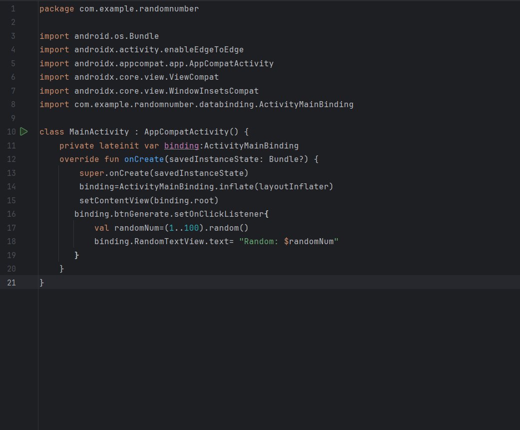Click 'AppCompatActivity()' in the class declaration

point(191,132)
